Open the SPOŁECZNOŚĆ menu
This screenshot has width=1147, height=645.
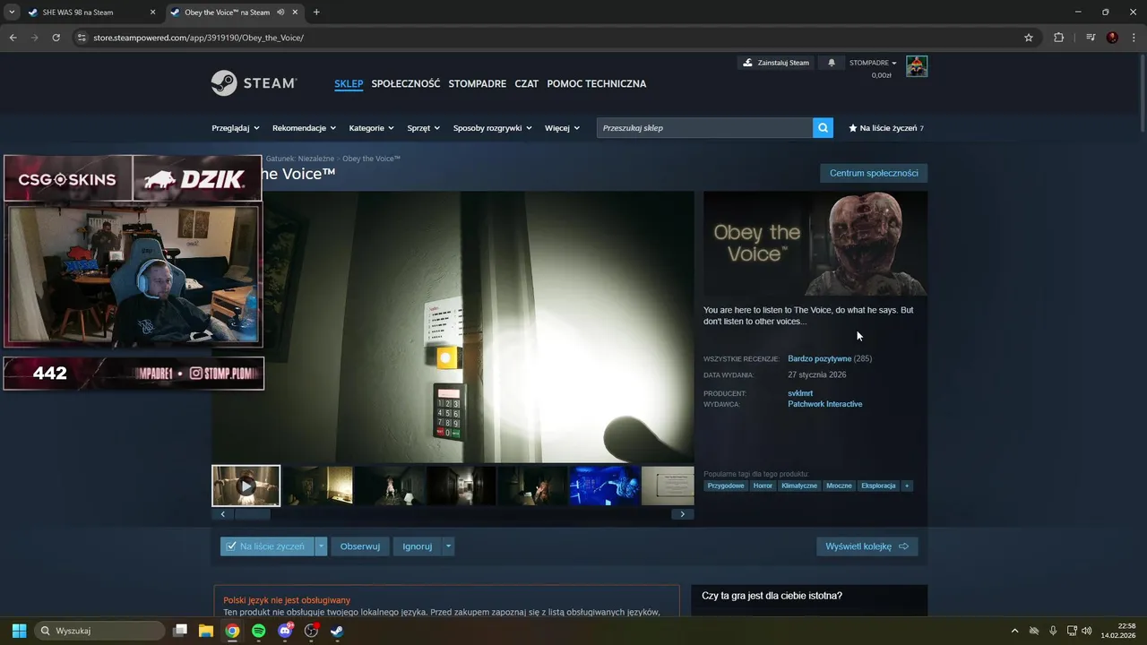click(406, 83)
